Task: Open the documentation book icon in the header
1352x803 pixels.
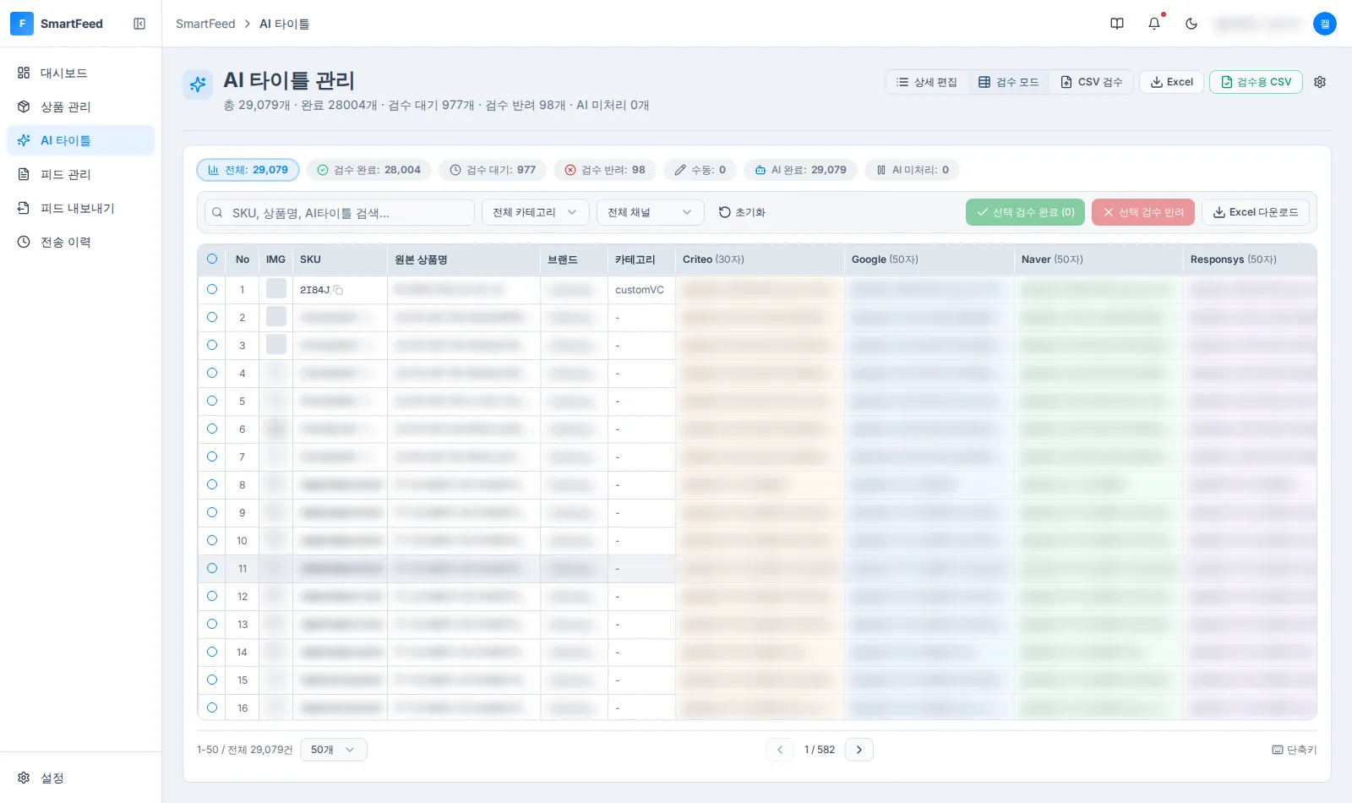Action: (x=1117, y=24)
